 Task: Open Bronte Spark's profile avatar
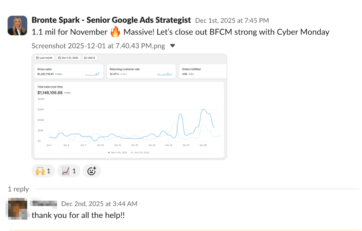[17, 25]
